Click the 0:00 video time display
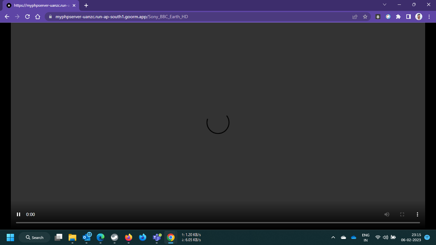The image size is (436, 245). tap(31, 214)
